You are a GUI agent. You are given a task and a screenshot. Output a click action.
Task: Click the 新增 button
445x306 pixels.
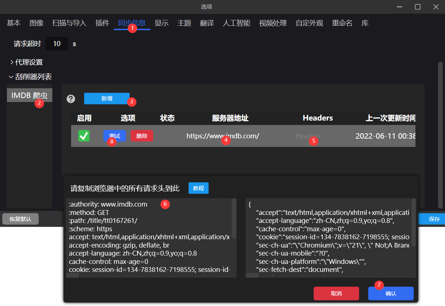pyautogui.click(x=107, y=98)
